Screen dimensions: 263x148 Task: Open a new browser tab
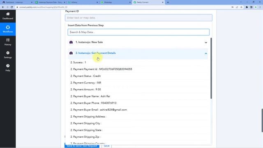pyautogui.click(x=168, y=2)
